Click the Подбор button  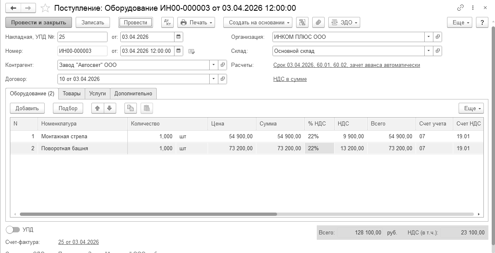[x=68, y=108]
